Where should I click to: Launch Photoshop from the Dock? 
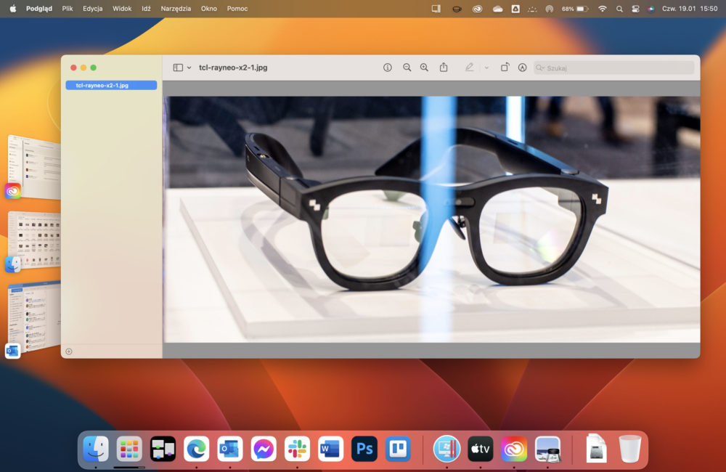(x=364, y=449)
